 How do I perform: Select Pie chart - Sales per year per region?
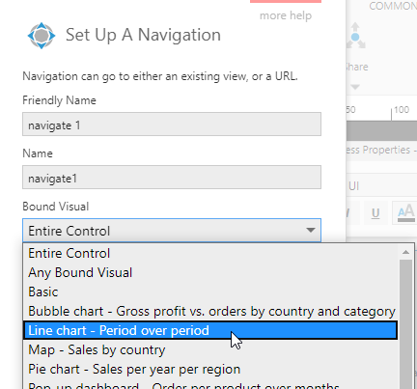pyautogui.click(x=210, y=369)
